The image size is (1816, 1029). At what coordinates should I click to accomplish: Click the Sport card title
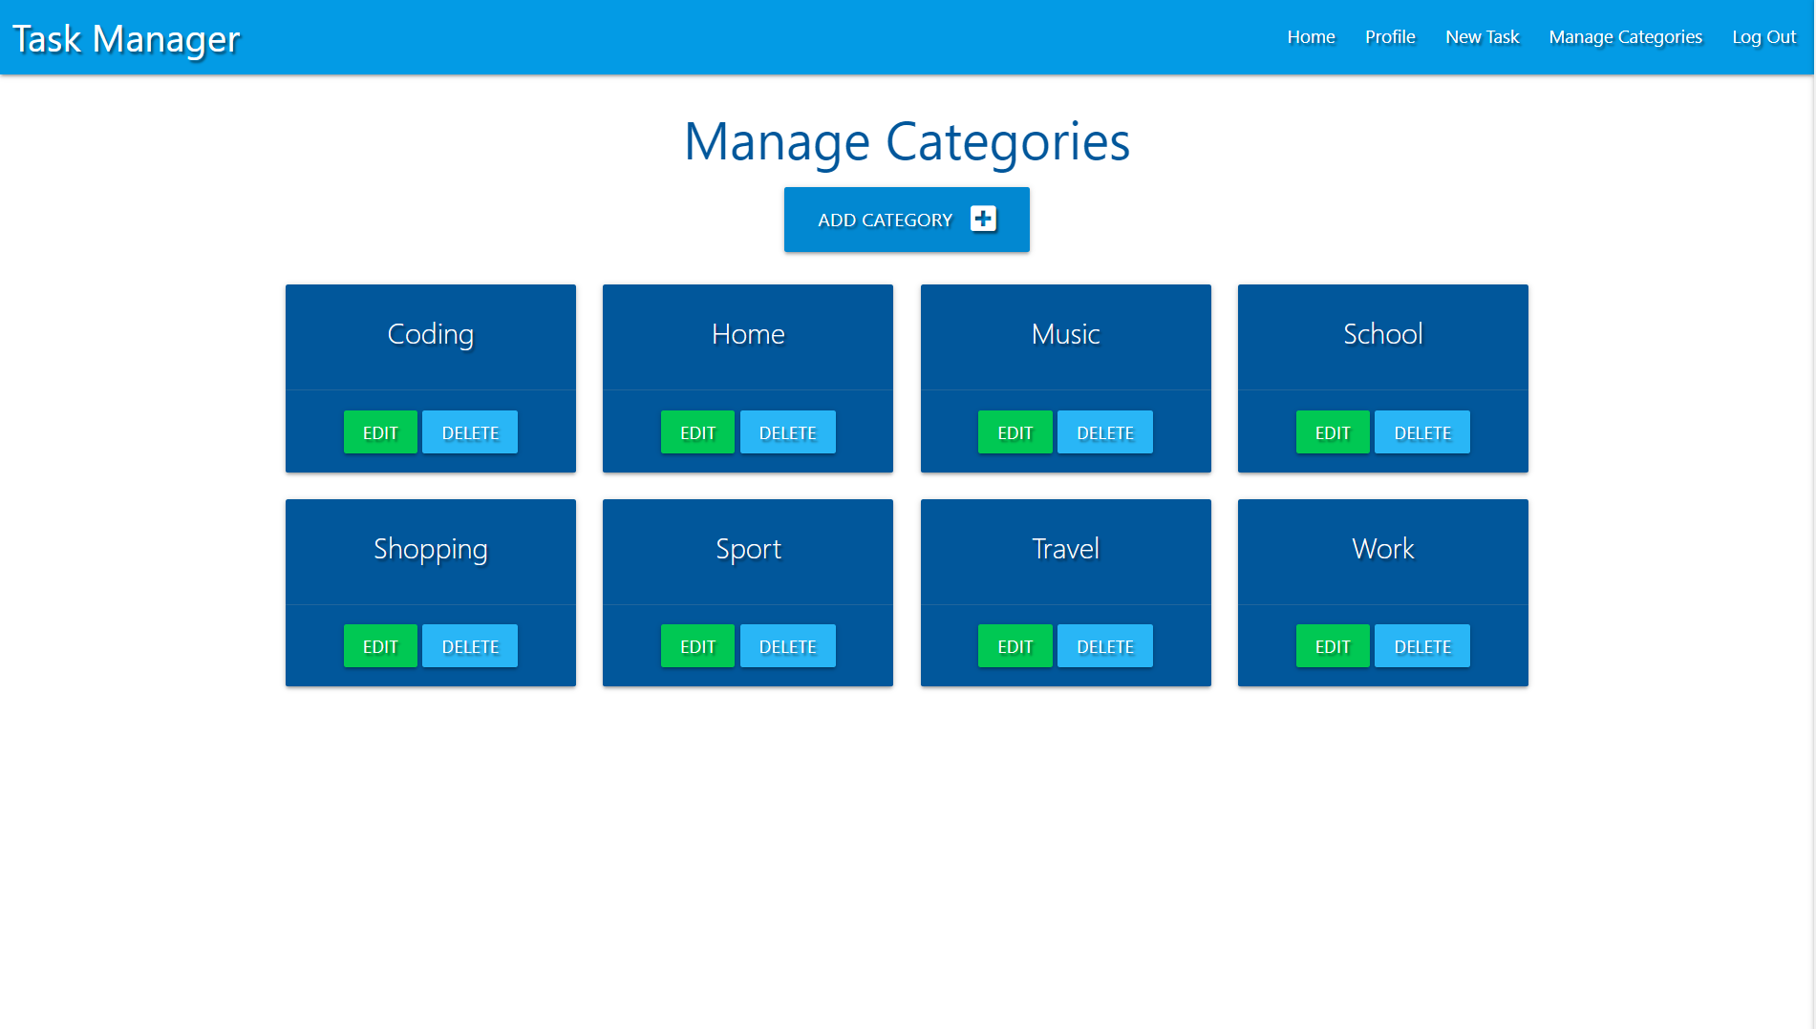click(x=748, y=550)
